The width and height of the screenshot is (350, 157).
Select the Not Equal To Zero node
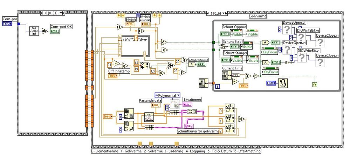pyautogui.click(x=44, y=32)
